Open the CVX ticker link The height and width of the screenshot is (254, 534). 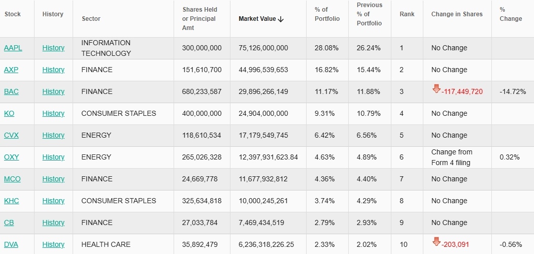(x=11, y=135)
